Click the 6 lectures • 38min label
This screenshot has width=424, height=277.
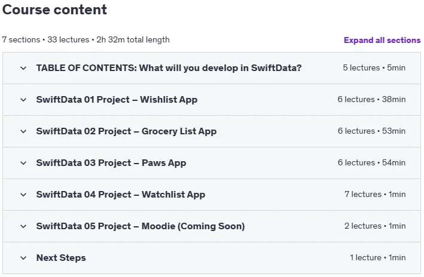pos(371,99)
